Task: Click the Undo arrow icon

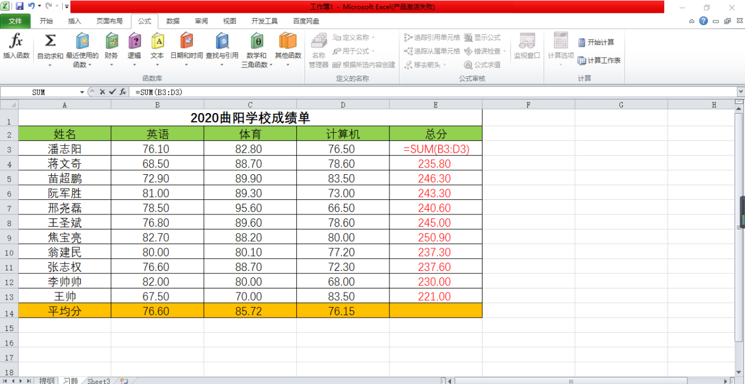Action: 32,6
